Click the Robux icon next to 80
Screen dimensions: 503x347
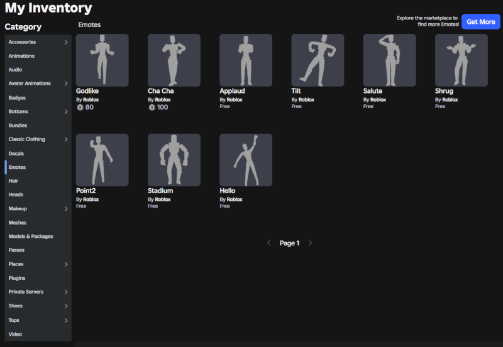tap(80, 107)
